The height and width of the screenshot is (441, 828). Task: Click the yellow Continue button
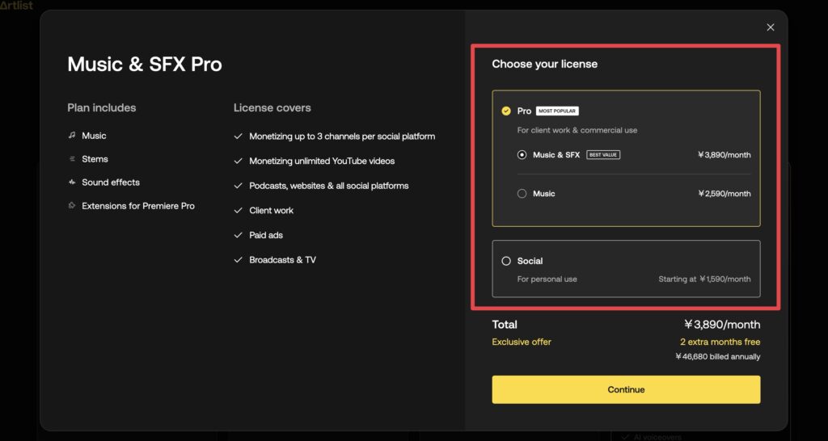click(626, 390)
